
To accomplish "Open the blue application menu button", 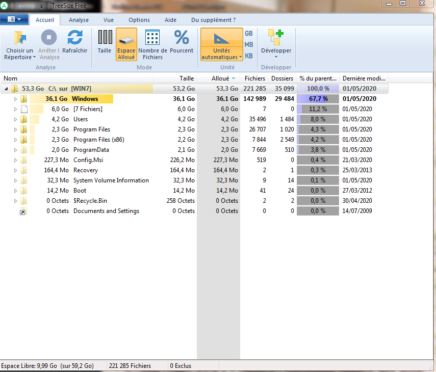I will pos(14,19).
